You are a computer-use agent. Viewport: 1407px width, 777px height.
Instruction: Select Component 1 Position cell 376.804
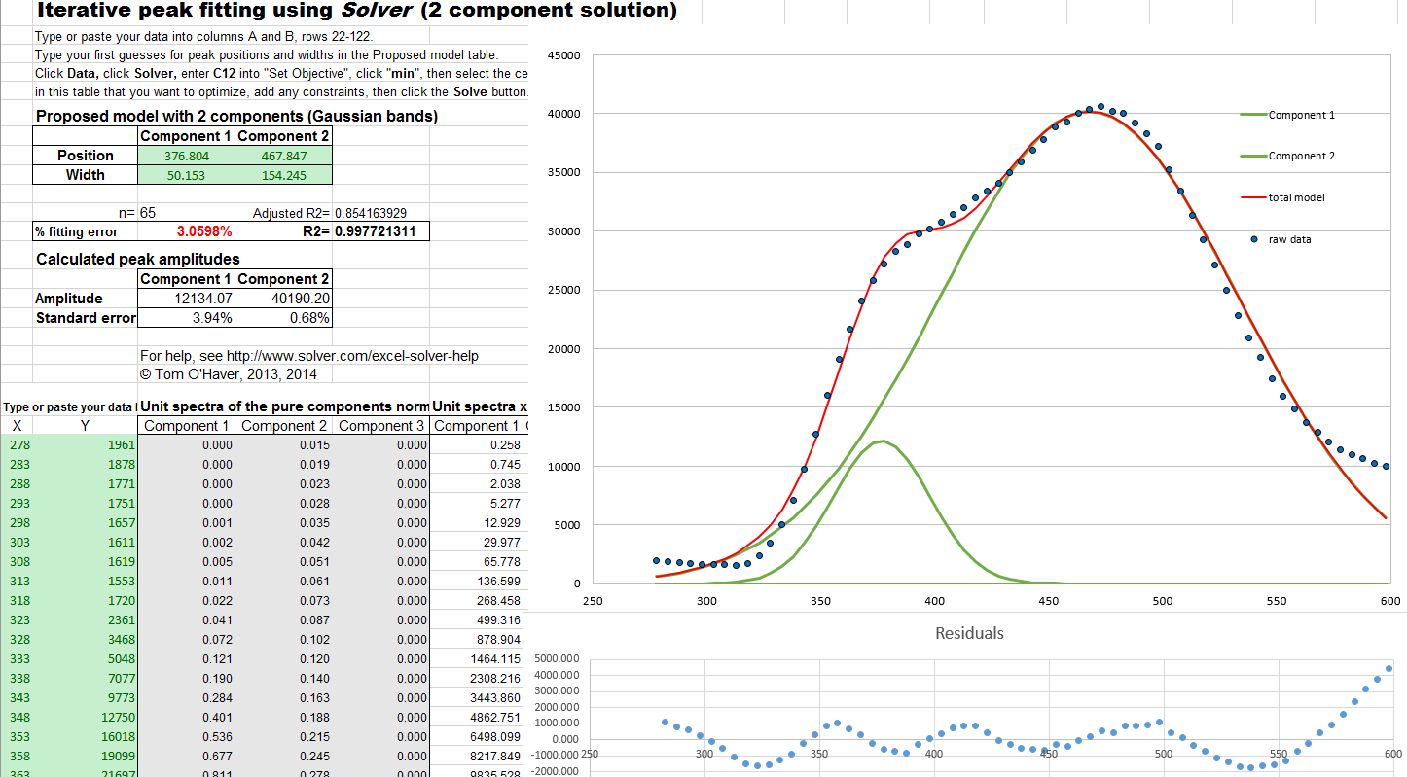click(x=186, y=156)
